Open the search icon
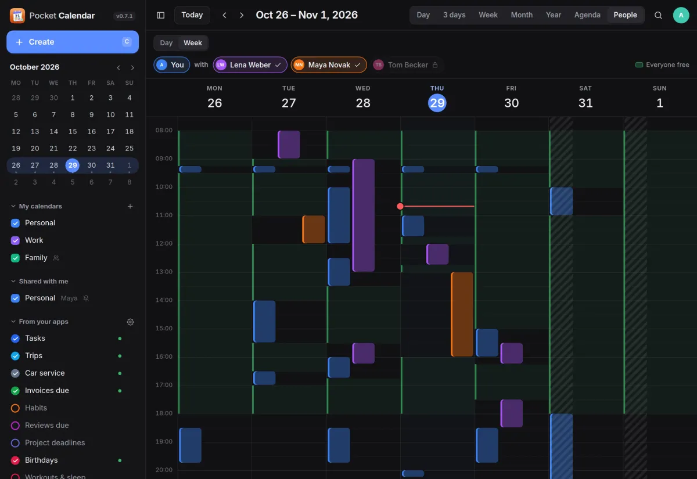The width and height of the screenshot is (697, 479). pyautogui.click(x=658, y=15)
